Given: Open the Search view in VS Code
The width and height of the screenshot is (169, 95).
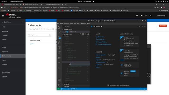Looking at the screenshot, I should [x=59, y=32].
